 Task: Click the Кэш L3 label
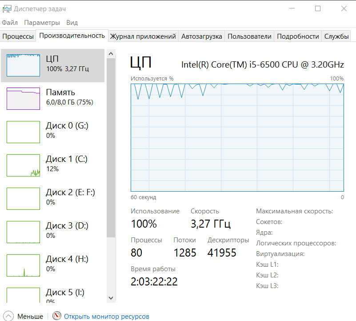point(267,286)
